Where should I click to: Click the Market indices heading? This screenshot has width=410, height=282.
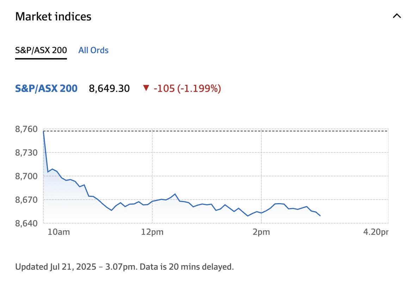coord(53,17)
